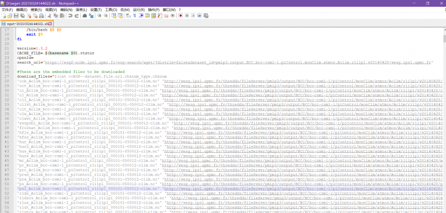This screenshot has width=446, height=213.
Task: Toggle monitoring eye icon in toolbar
Action: pos(172,16)
